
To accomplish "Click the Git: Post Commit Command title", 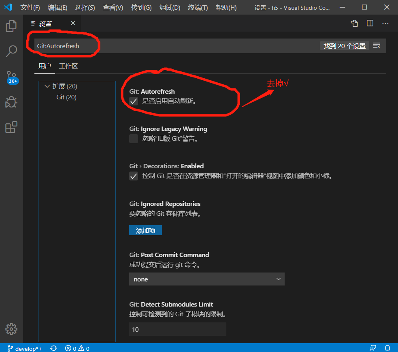I will pyautogui.click(x=169, y=255).
